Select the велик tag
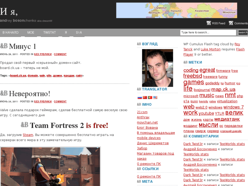The width and height of the screenshot is (248, 186). (234, 113)
